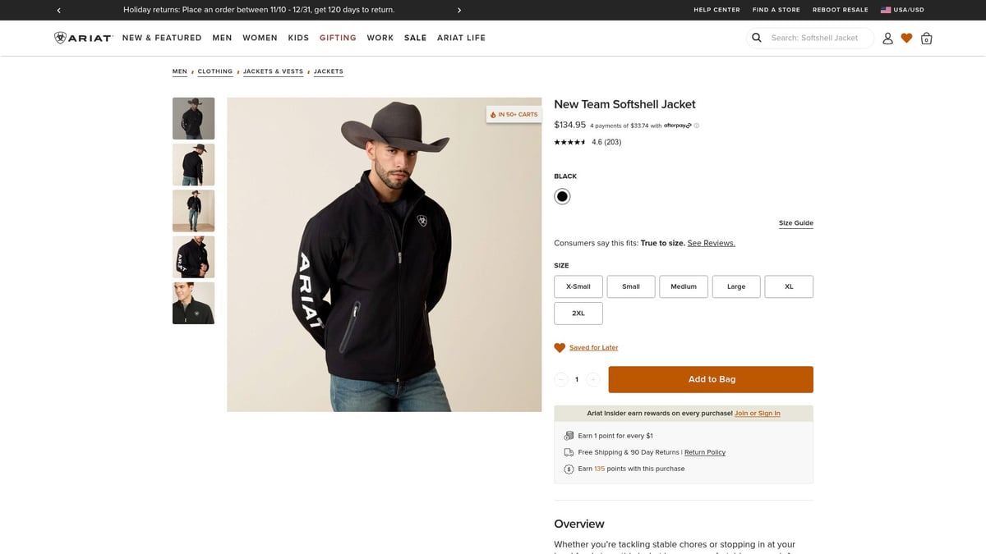Click the fire icon on IN 50+ CARTS badge
The height and width of the screenshot is (554, 986).
click(x=494, y=114)
